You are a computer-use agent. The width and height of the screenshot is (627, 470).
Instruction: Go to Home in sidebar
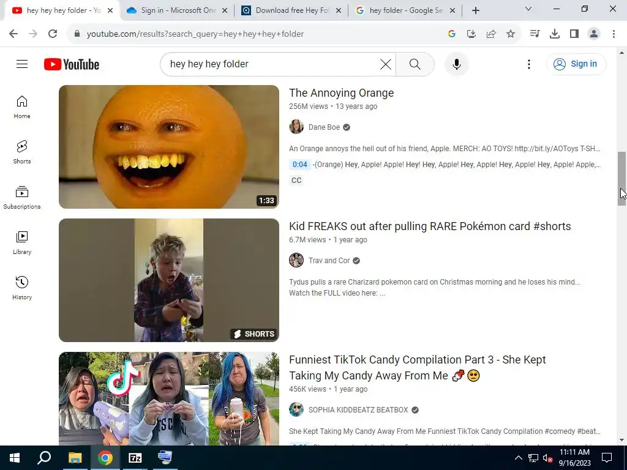22,107
